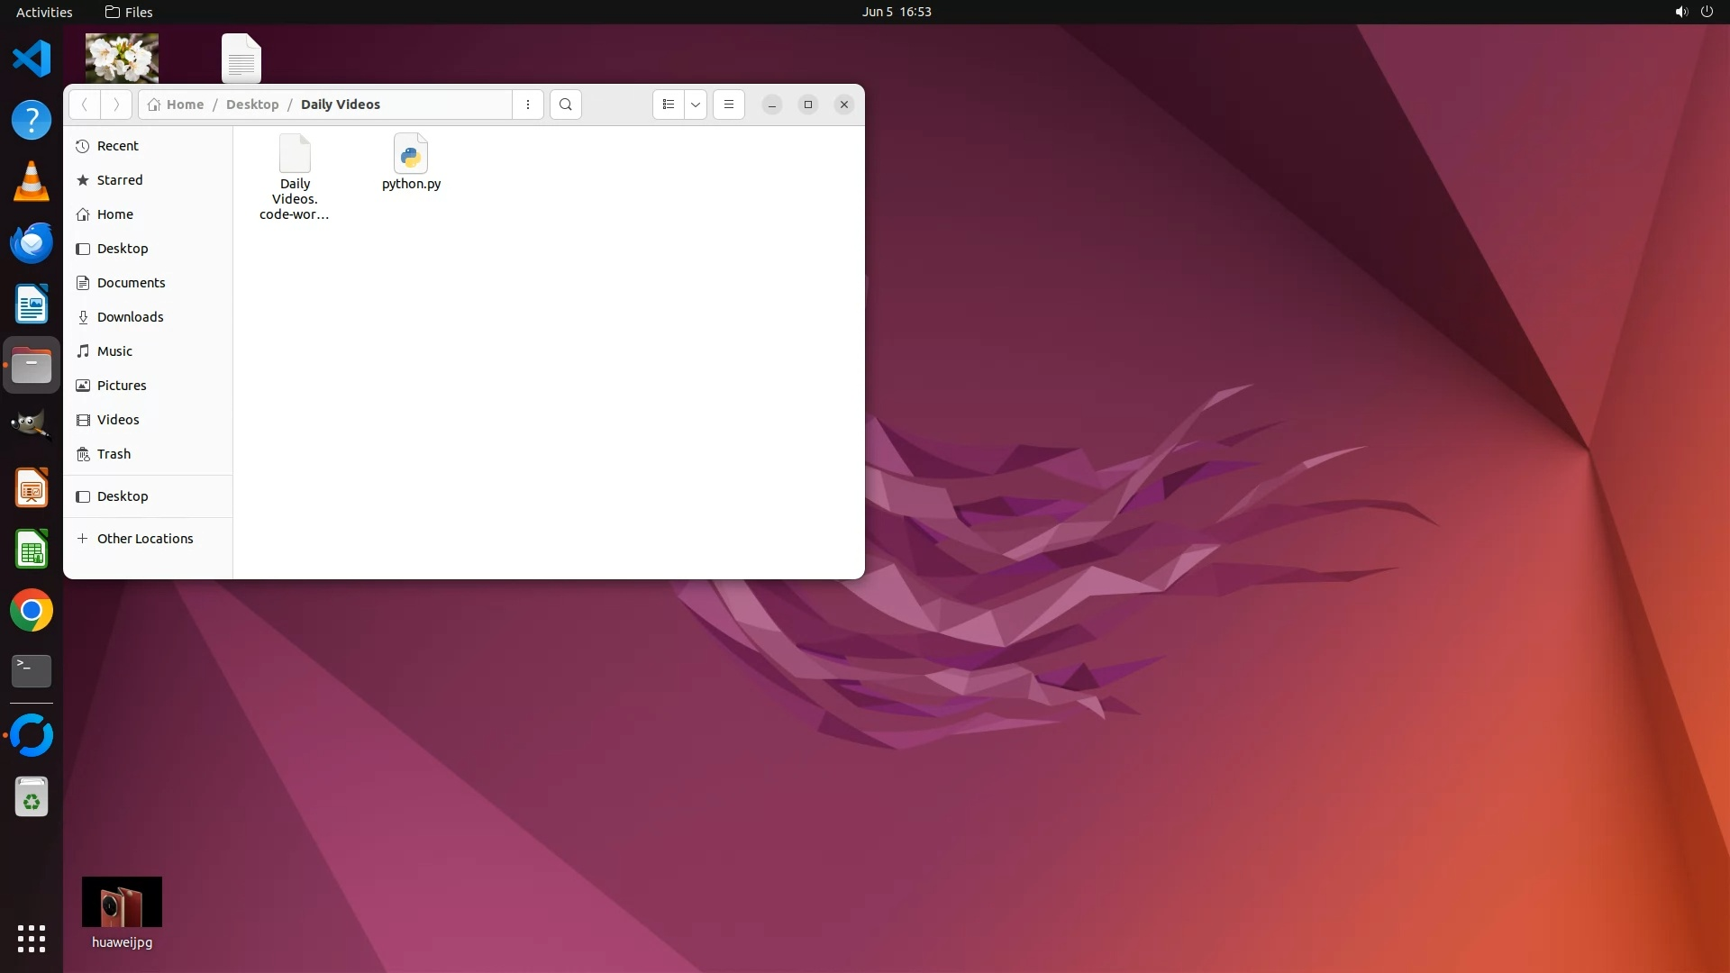
Task: Click the volume icon in system tray
Action: [x=1680, y=12]
